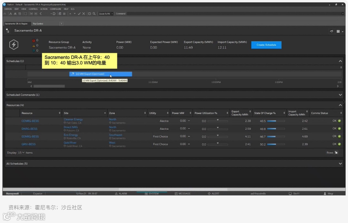Click the empty square toolbar icon
Viewport: 348px width, 223px height.
[x=25, y=14]
